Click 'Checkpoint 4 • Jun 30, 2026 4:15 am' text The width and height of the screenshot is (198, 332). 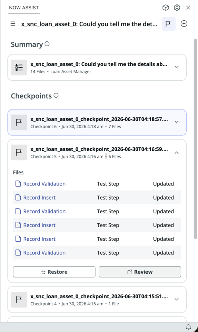(67, 304)
